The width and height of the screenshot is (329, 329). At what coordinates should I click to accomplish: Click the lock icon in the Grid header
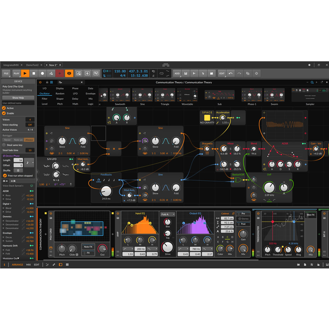[x=47, y=82]
